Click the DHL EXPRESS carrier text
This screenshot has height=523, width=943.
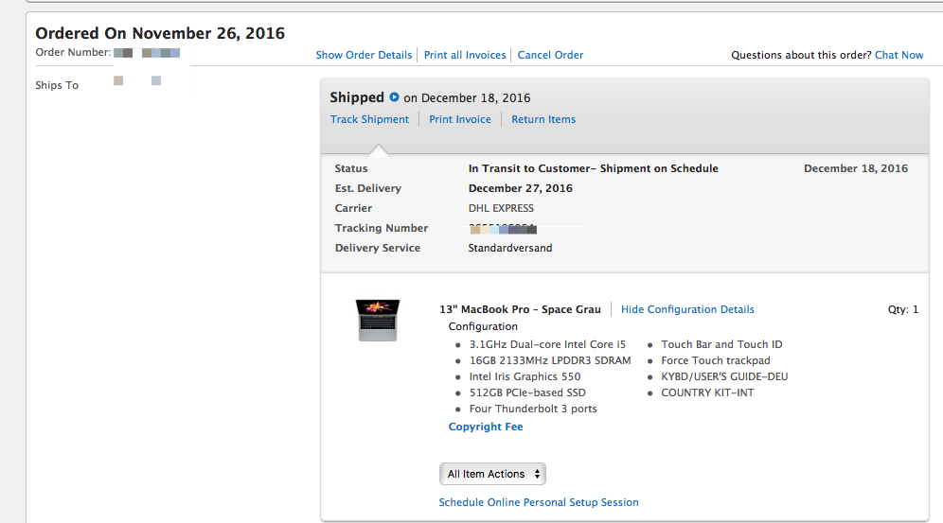pos(501,208)
